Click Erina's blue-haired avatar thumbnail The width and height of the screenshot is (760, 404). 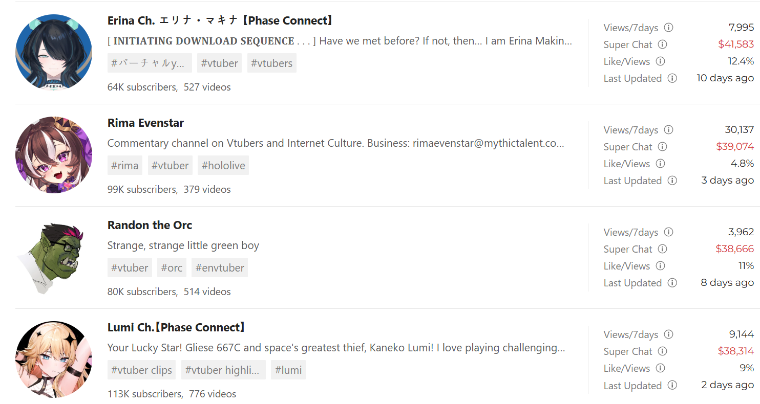click(54, 53)
